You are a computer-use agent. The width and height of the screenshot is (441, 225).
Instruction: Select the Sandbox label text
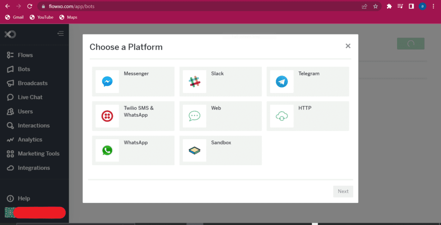point(221,143)
